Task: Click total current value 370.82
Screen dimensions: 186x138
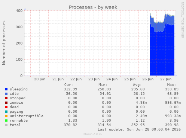Action: pos(70,125)
